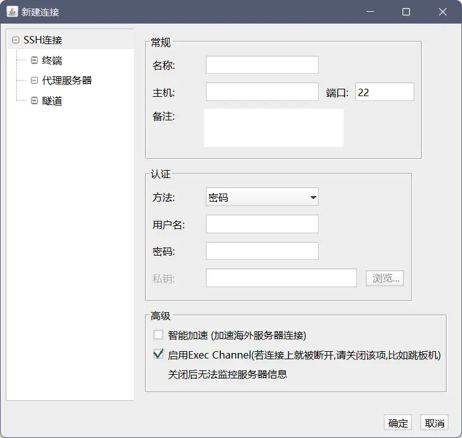Enable the 智能加速 checkbox
The width and height of the screenshot is (462, 438).
tap(158, 335)
